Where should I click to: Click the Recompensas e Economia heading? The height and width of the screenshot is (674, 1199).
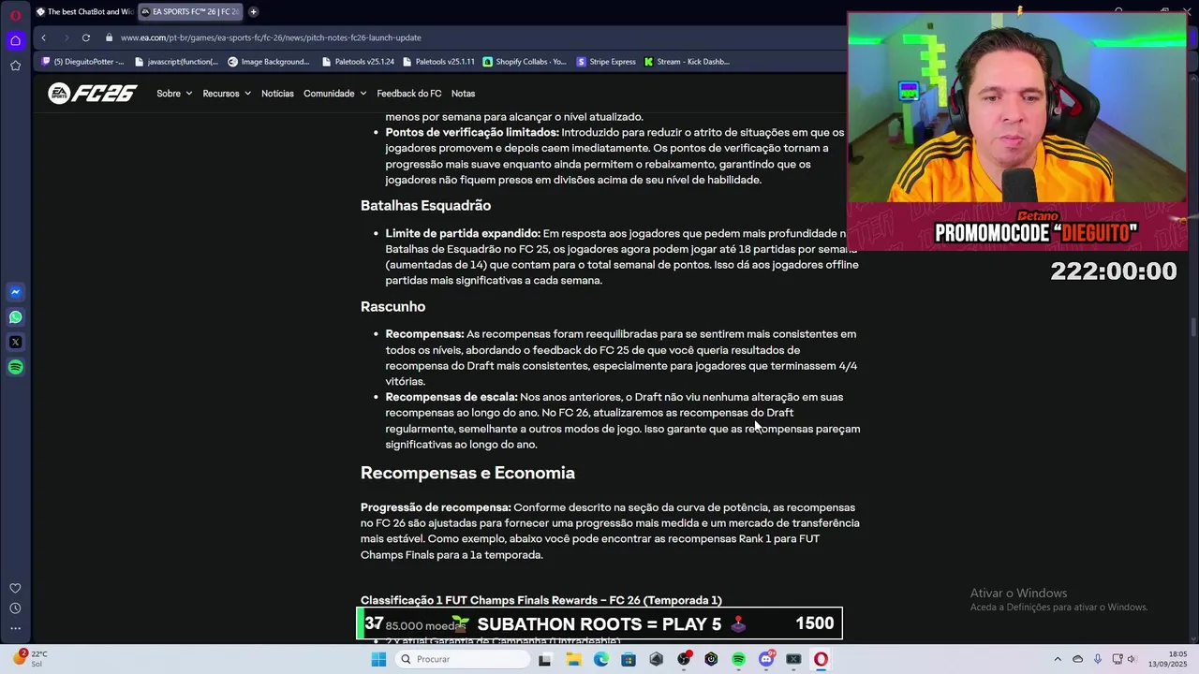pos(467,474)
